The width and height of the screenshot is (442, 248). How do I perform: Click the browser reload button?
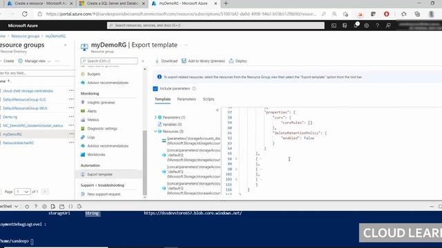(x=25, y=14)
